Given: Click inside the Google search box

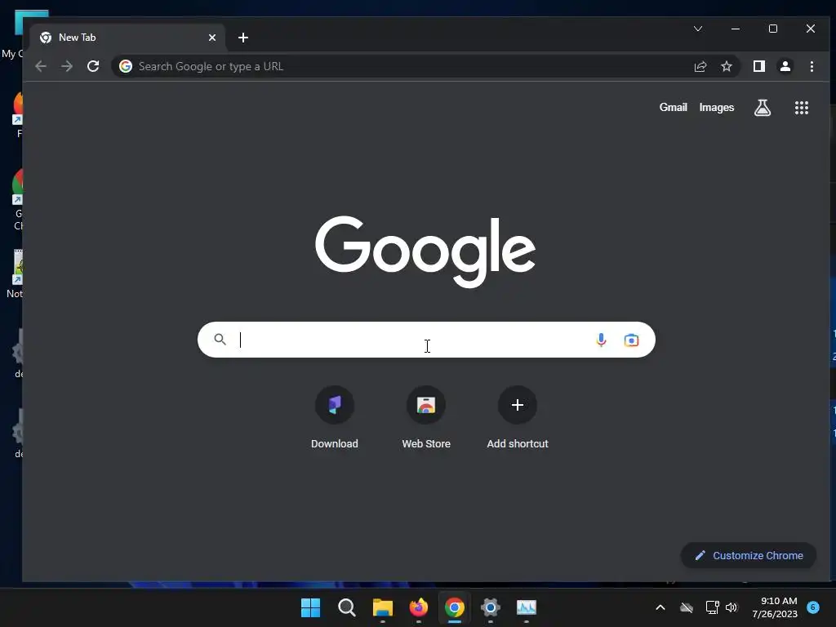Looking at the screenshot, I should [426, 340].
